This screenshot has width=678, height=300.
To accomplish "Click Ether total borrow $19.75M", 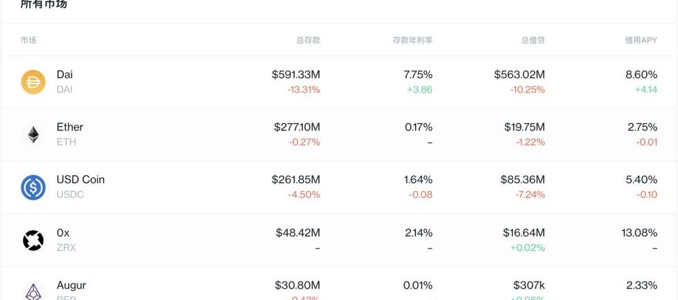I will click(x=524, y=127).
